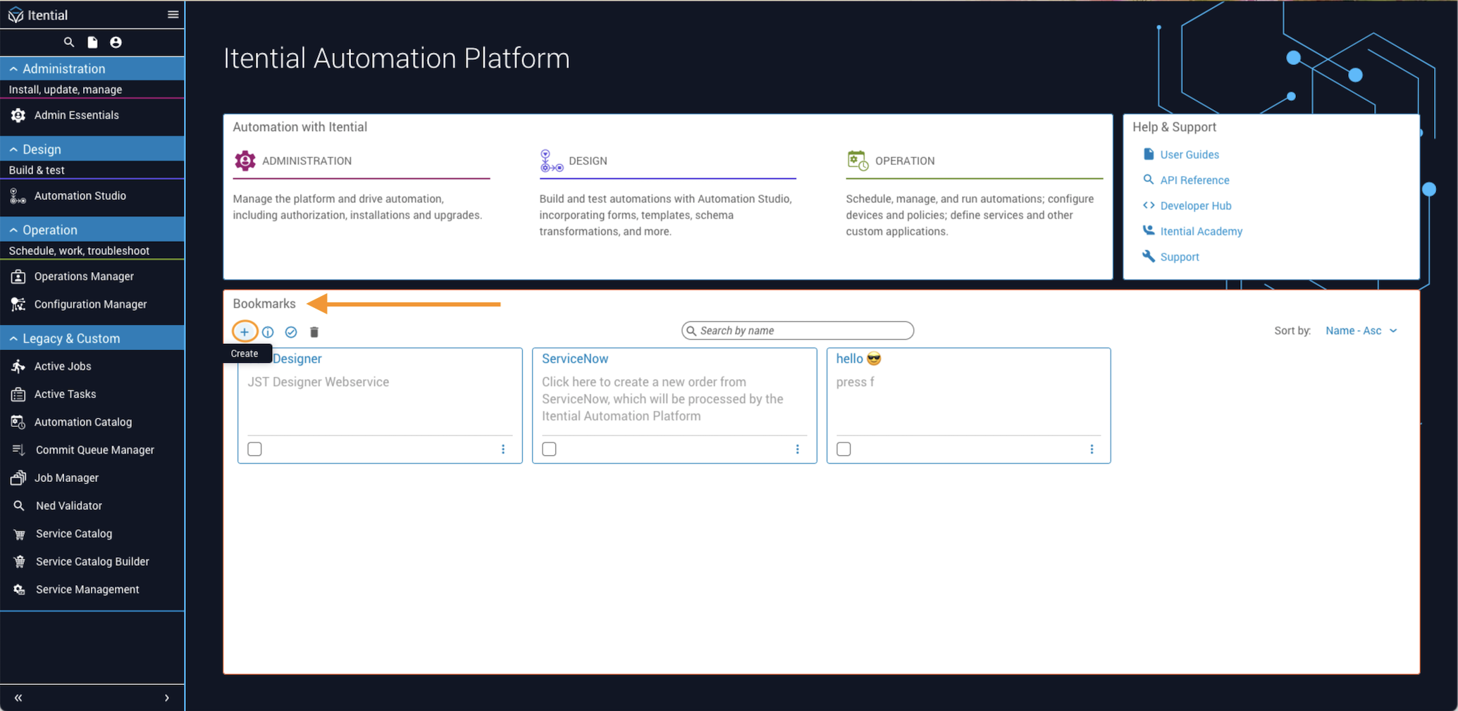
Task: Click the Create bookmark plus icon
Action: [x=245, y=332]
